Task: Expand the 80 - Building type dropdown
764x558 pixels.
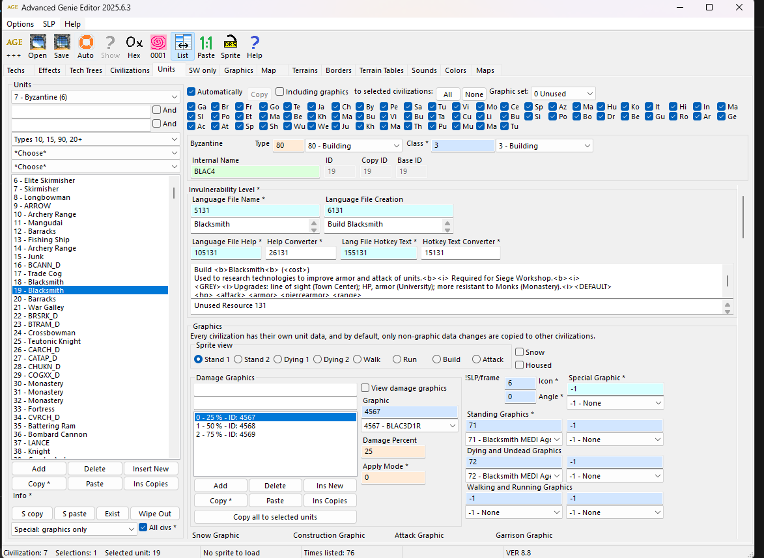Action: pos(353,146)
